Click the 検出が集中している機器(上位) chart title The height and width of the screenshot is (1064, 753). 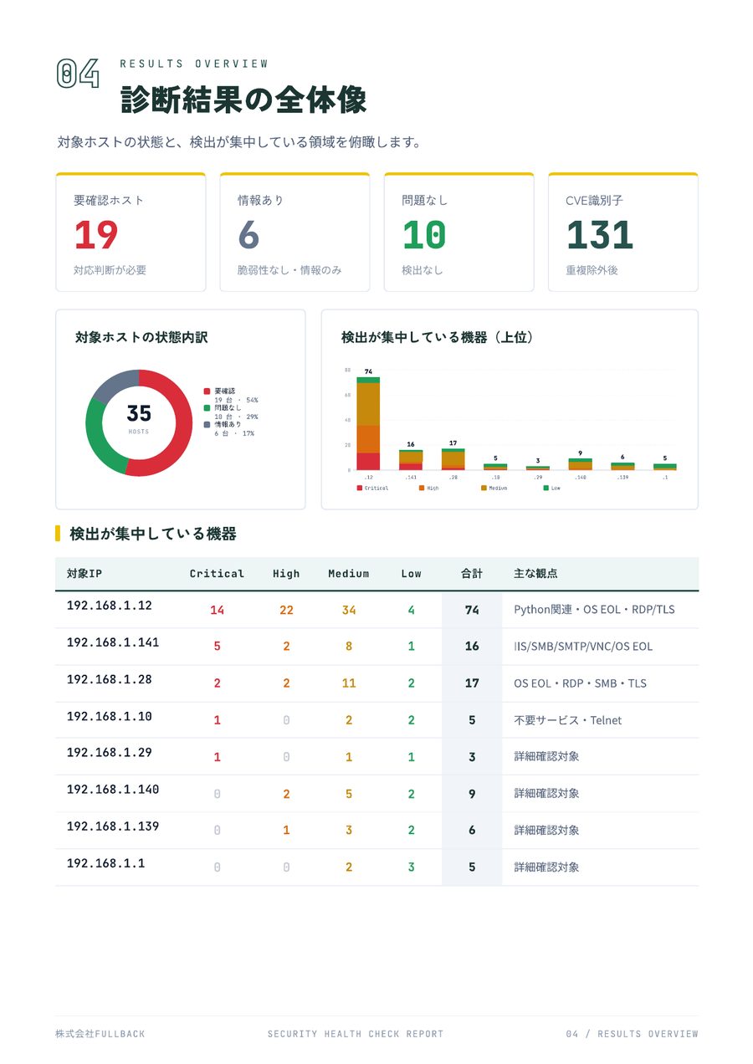click(x=438, y=338)
